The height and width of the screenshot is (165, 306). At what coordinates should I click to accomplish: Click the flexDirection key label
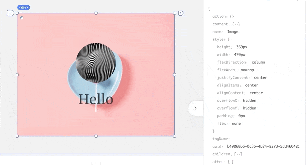pyautogui.click(x=232, y=63)
